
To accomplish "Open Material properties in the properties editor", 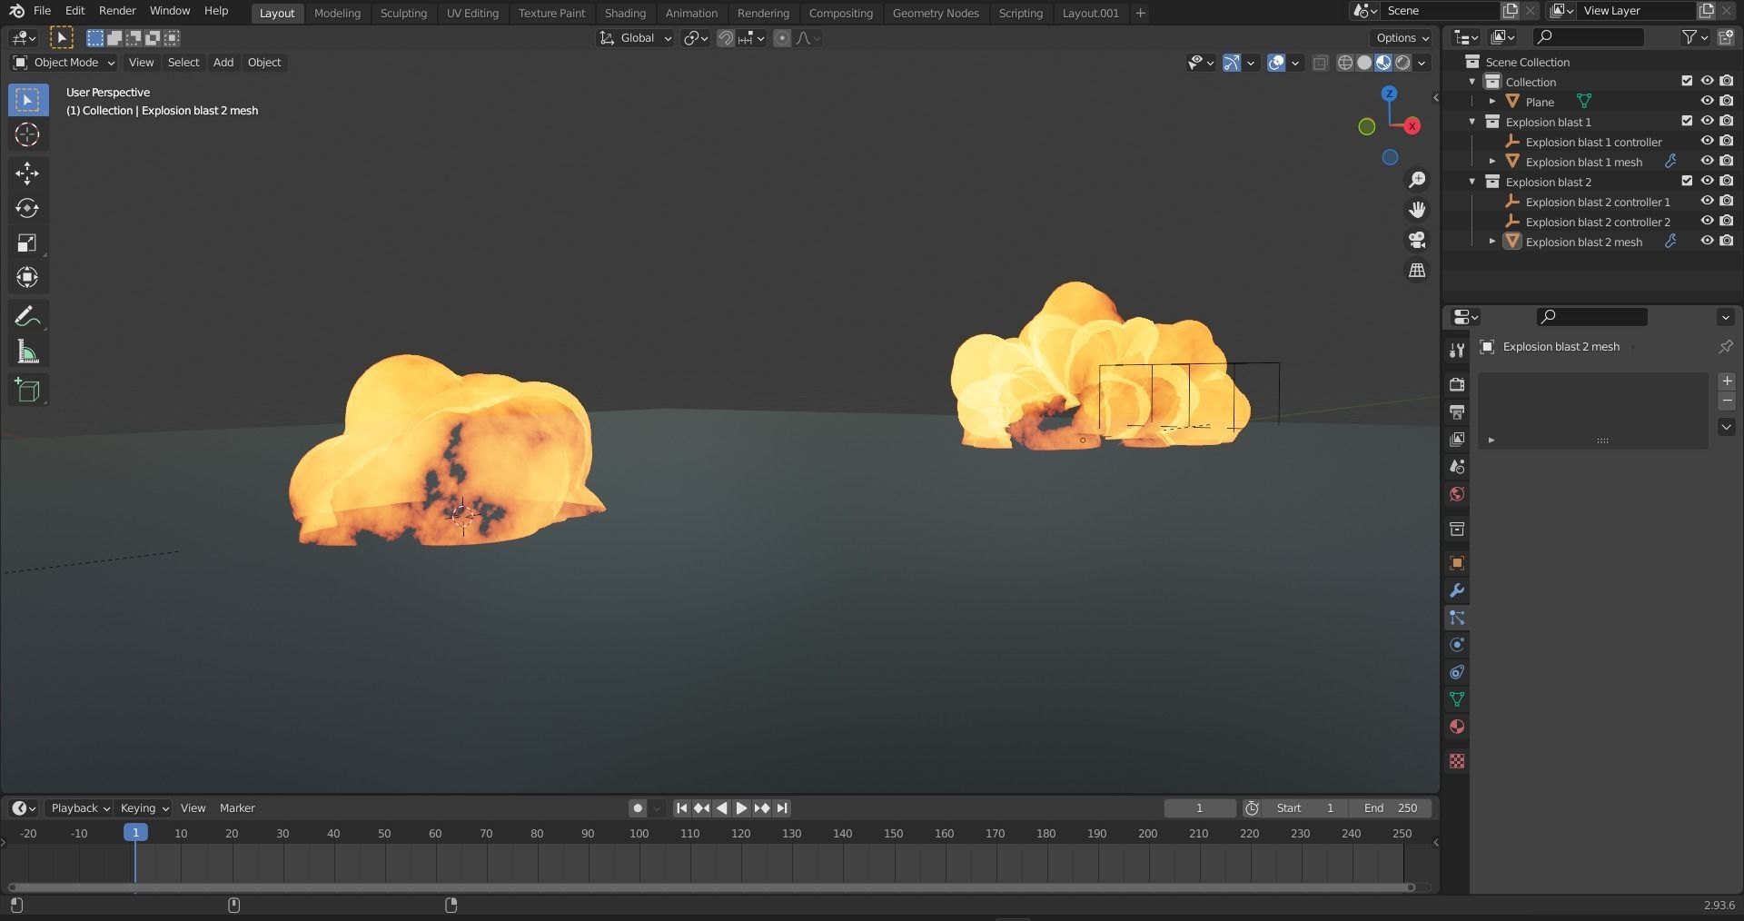I will click(1456, 727).
